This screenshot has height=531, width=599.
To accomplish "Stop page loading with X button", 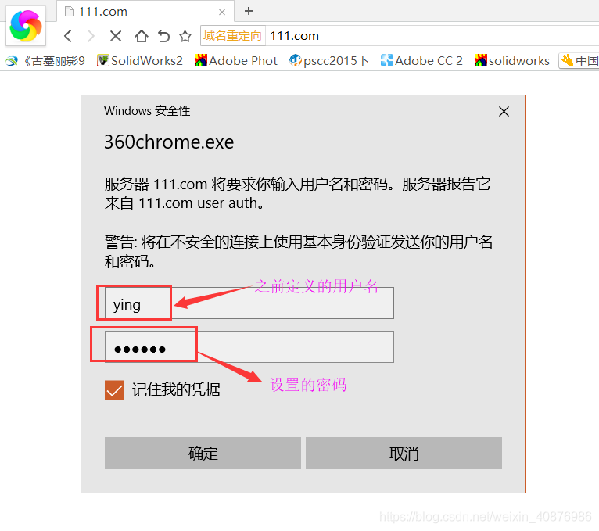I will [116, 36].
